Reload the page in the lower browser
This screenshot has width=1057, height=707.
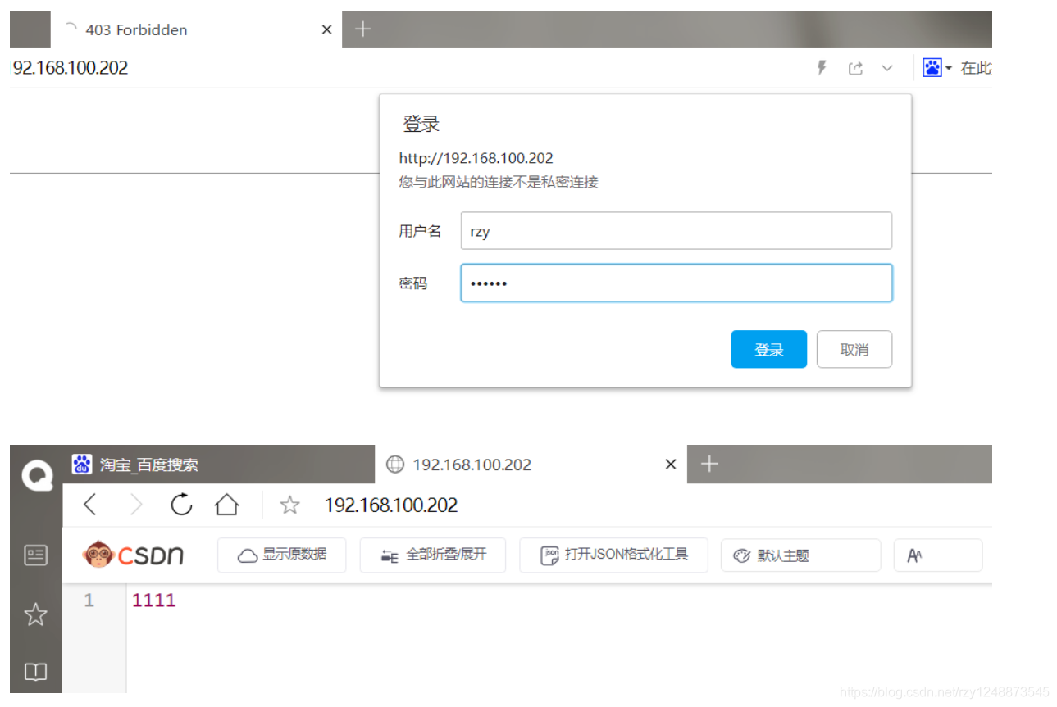(x=181, y=505)
